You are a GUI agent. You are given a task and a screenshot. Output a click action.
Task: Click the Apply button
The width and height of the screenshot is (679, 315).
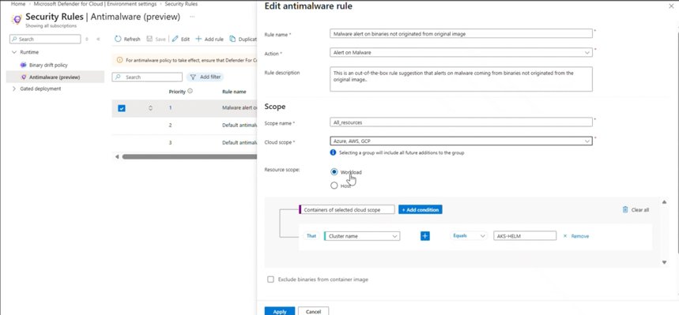pos(280,311)
